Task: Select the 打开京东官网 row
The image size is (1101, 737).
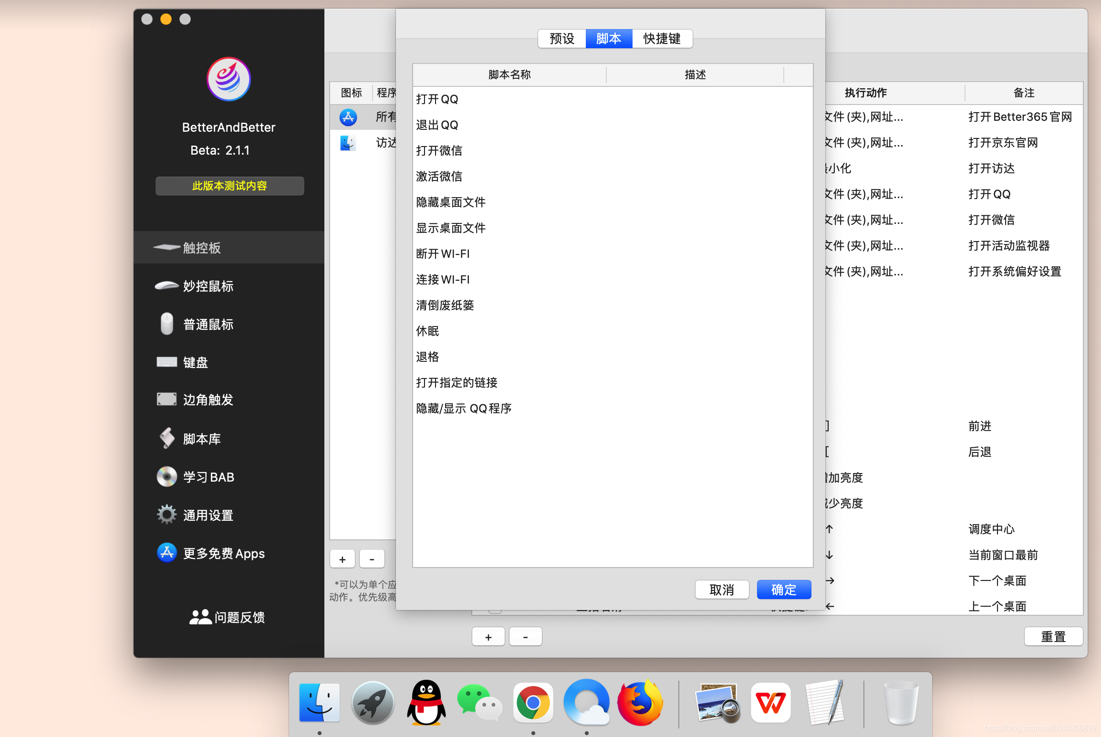Action: pos(954,143)
